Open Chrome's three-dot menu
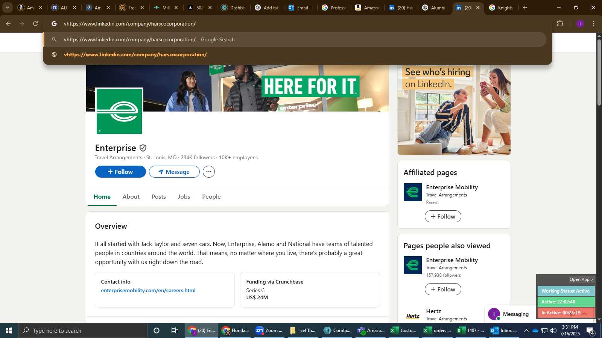Screen dimensions: 602x338 (x=594, y=24)
